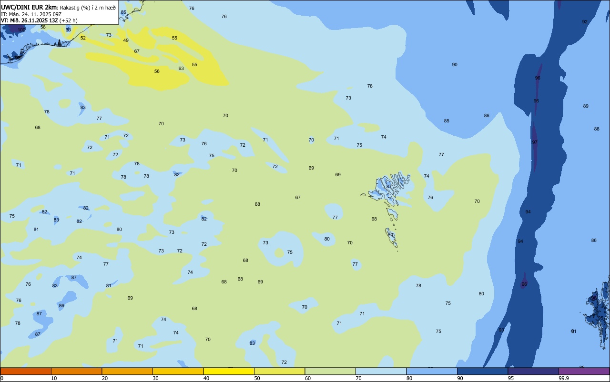This screenshot has height=382, width=610.
Task: Click the legend tick label 20
Action: 105,378
